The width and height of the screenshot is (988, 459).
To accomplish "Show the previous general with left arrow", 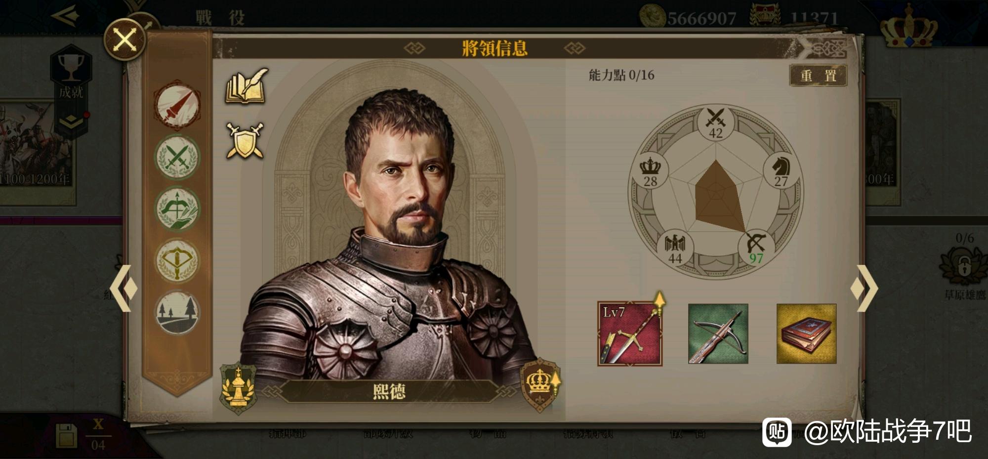I will click(123, 288).
